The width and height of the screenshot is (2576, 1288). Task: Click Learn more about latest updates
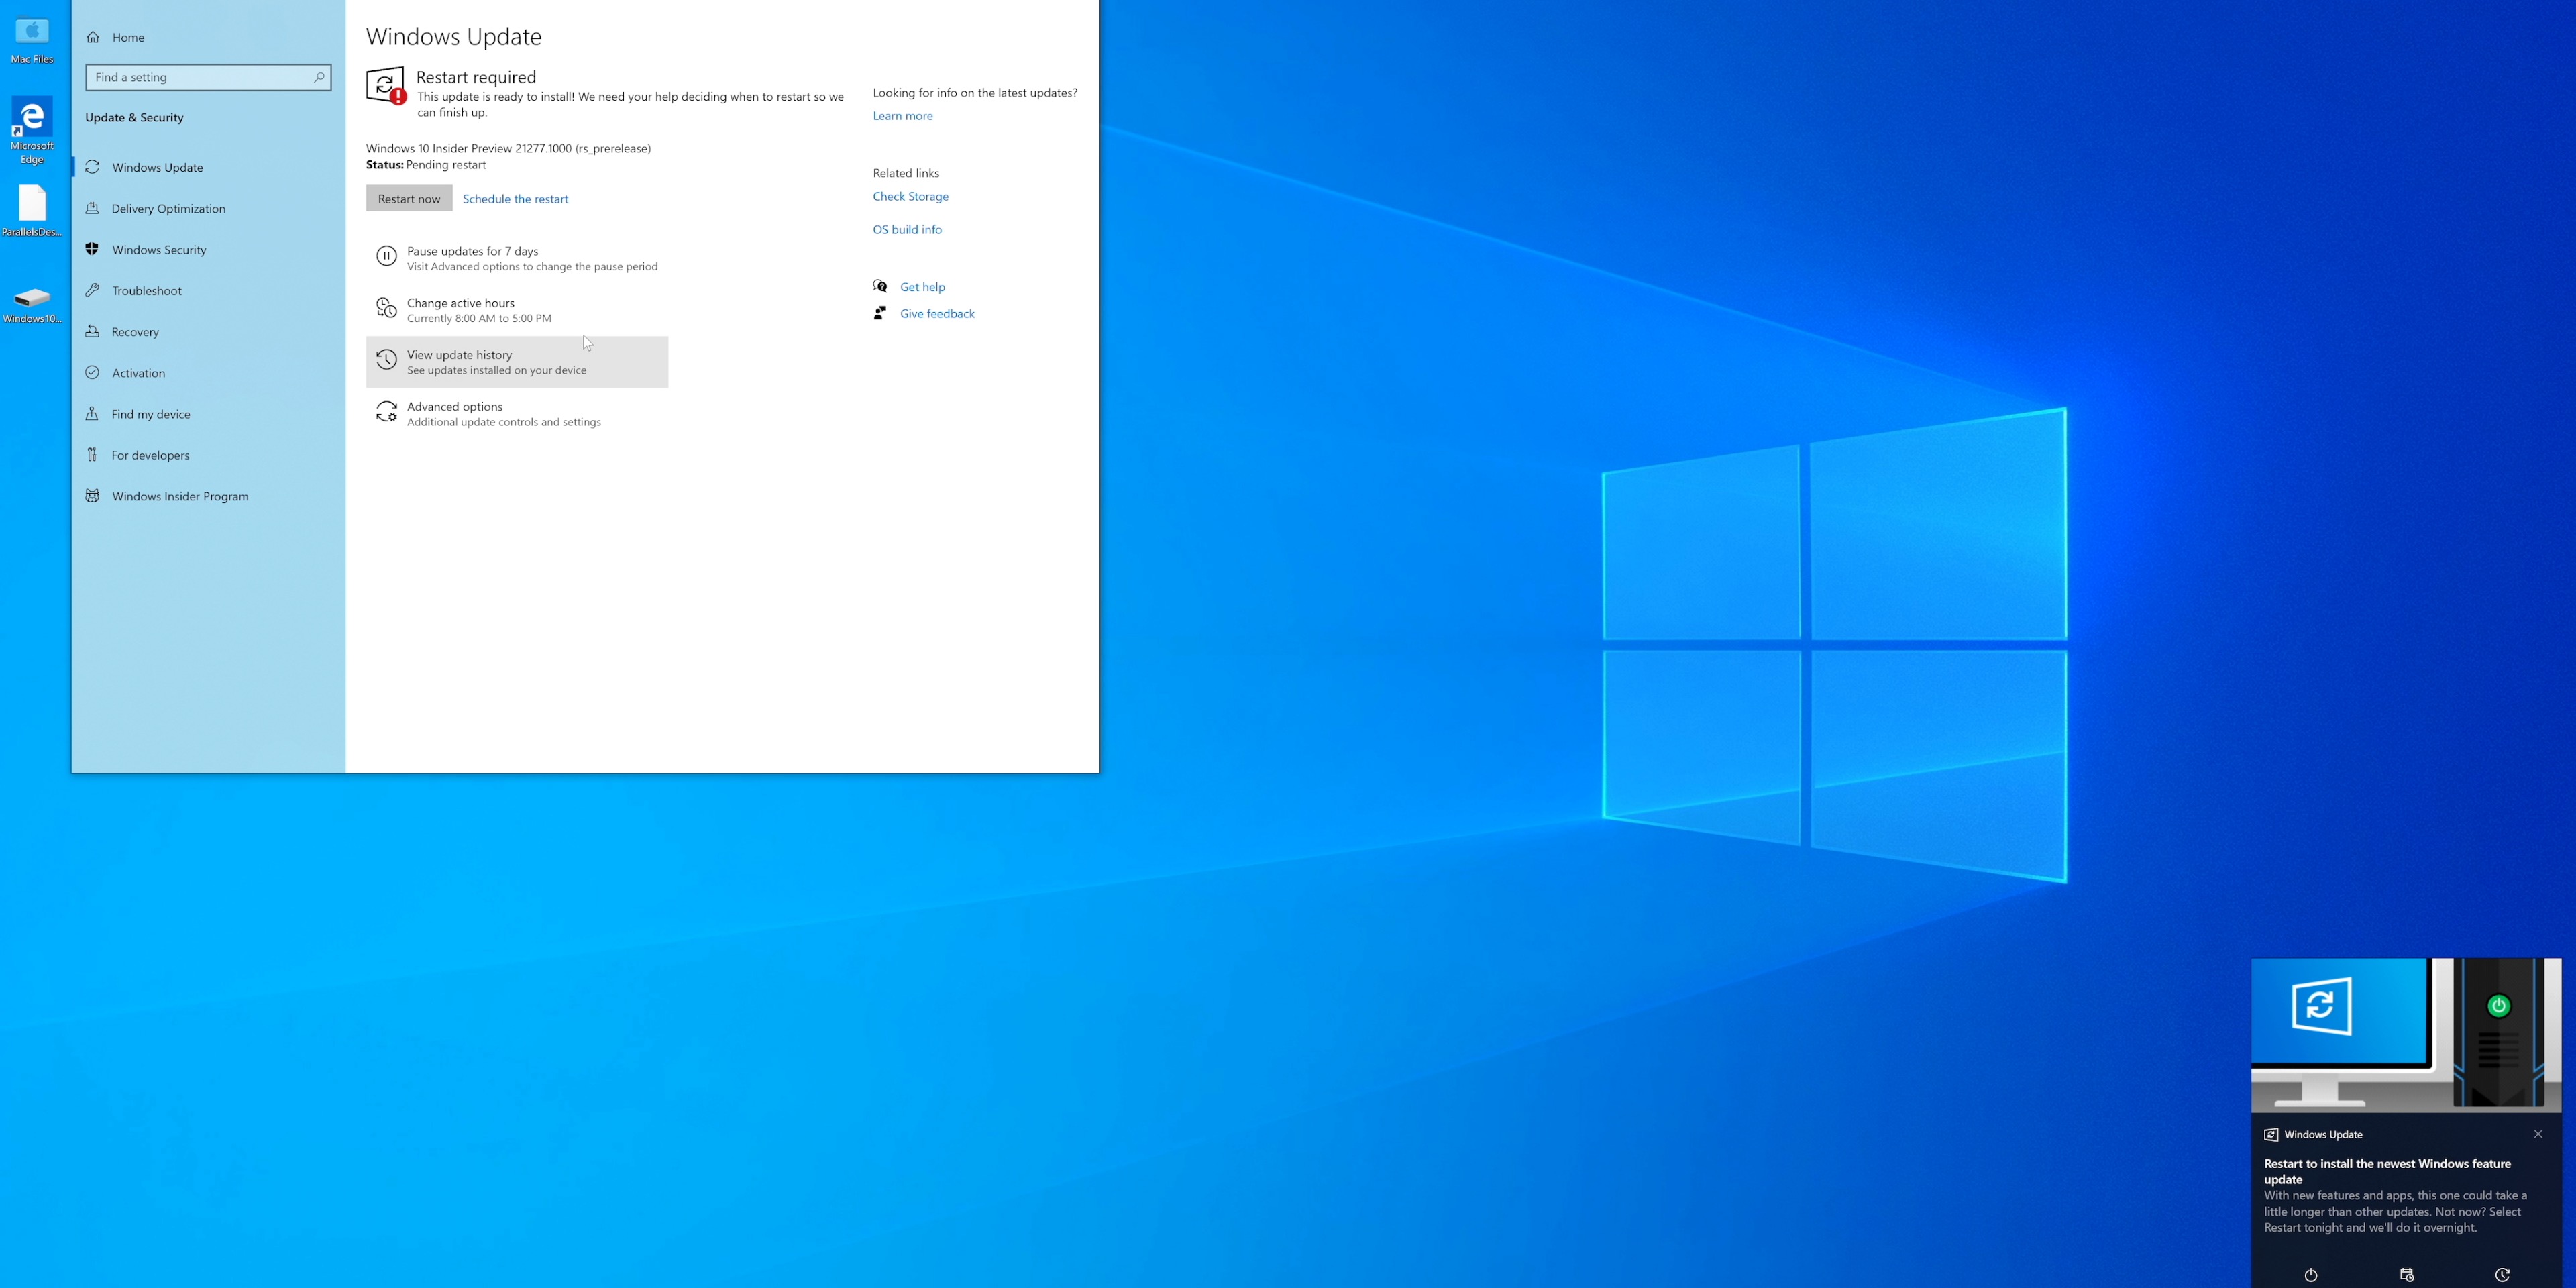(902, 115)
